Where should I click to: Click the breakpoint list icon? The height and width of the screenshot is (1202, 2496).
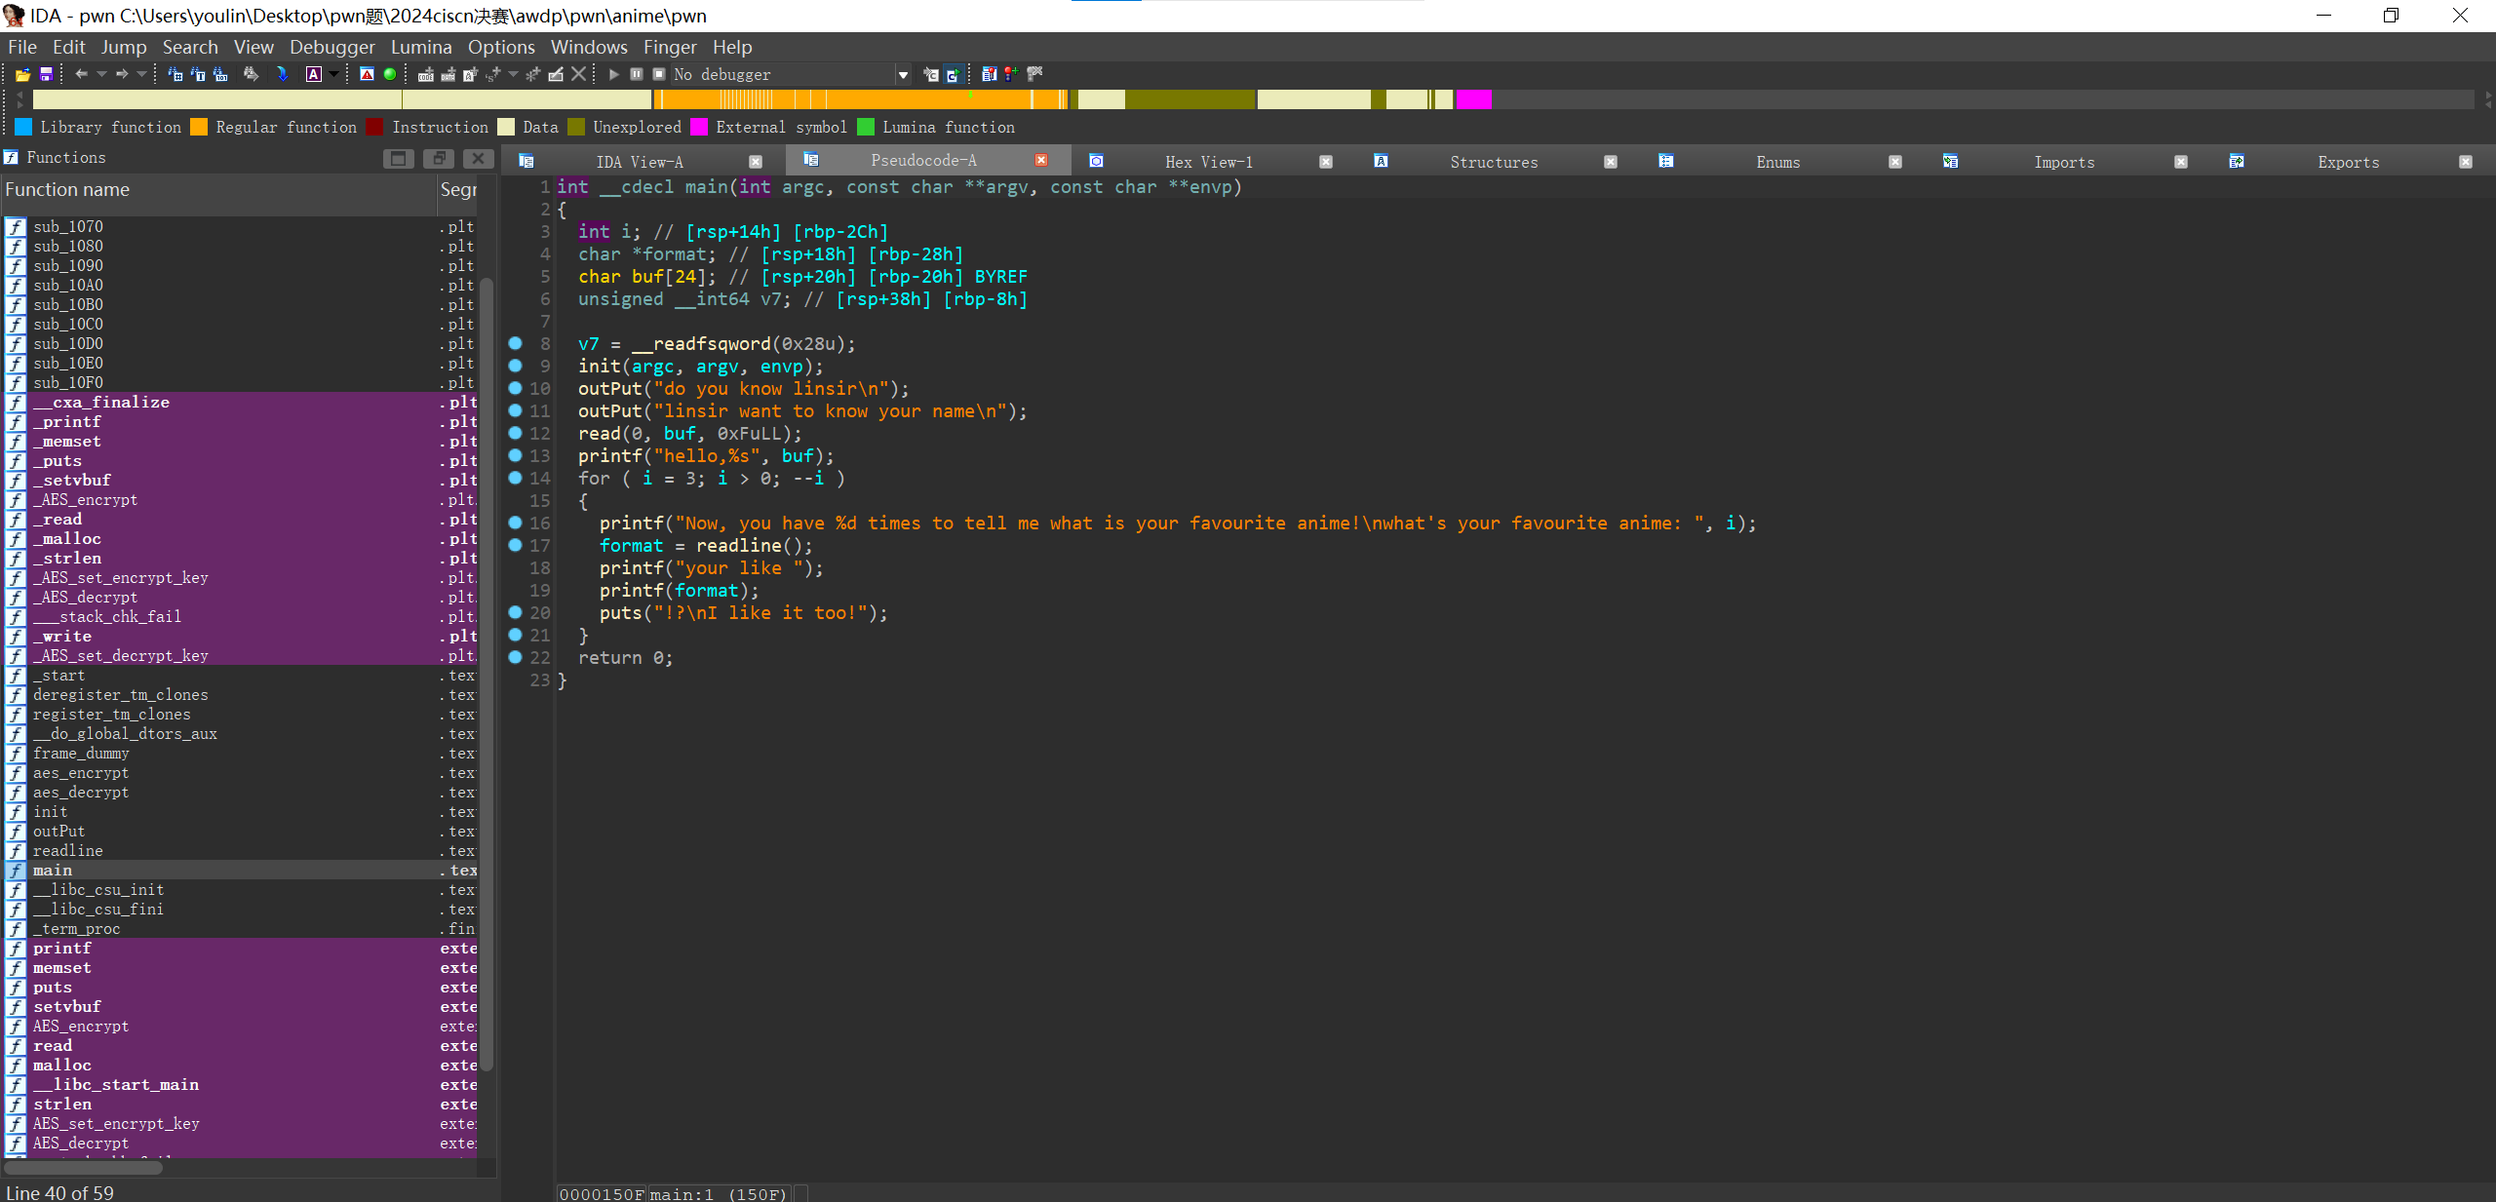(989, 74)
